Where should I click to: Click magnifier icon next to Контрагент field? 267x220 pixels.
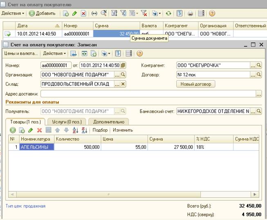coord(258,65)
